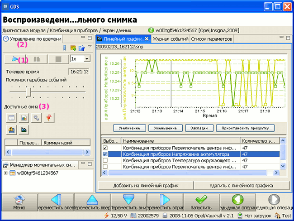Click Переместить вверх arrow button
This screenshot has width=294, height=221.
tap(92, 202)
